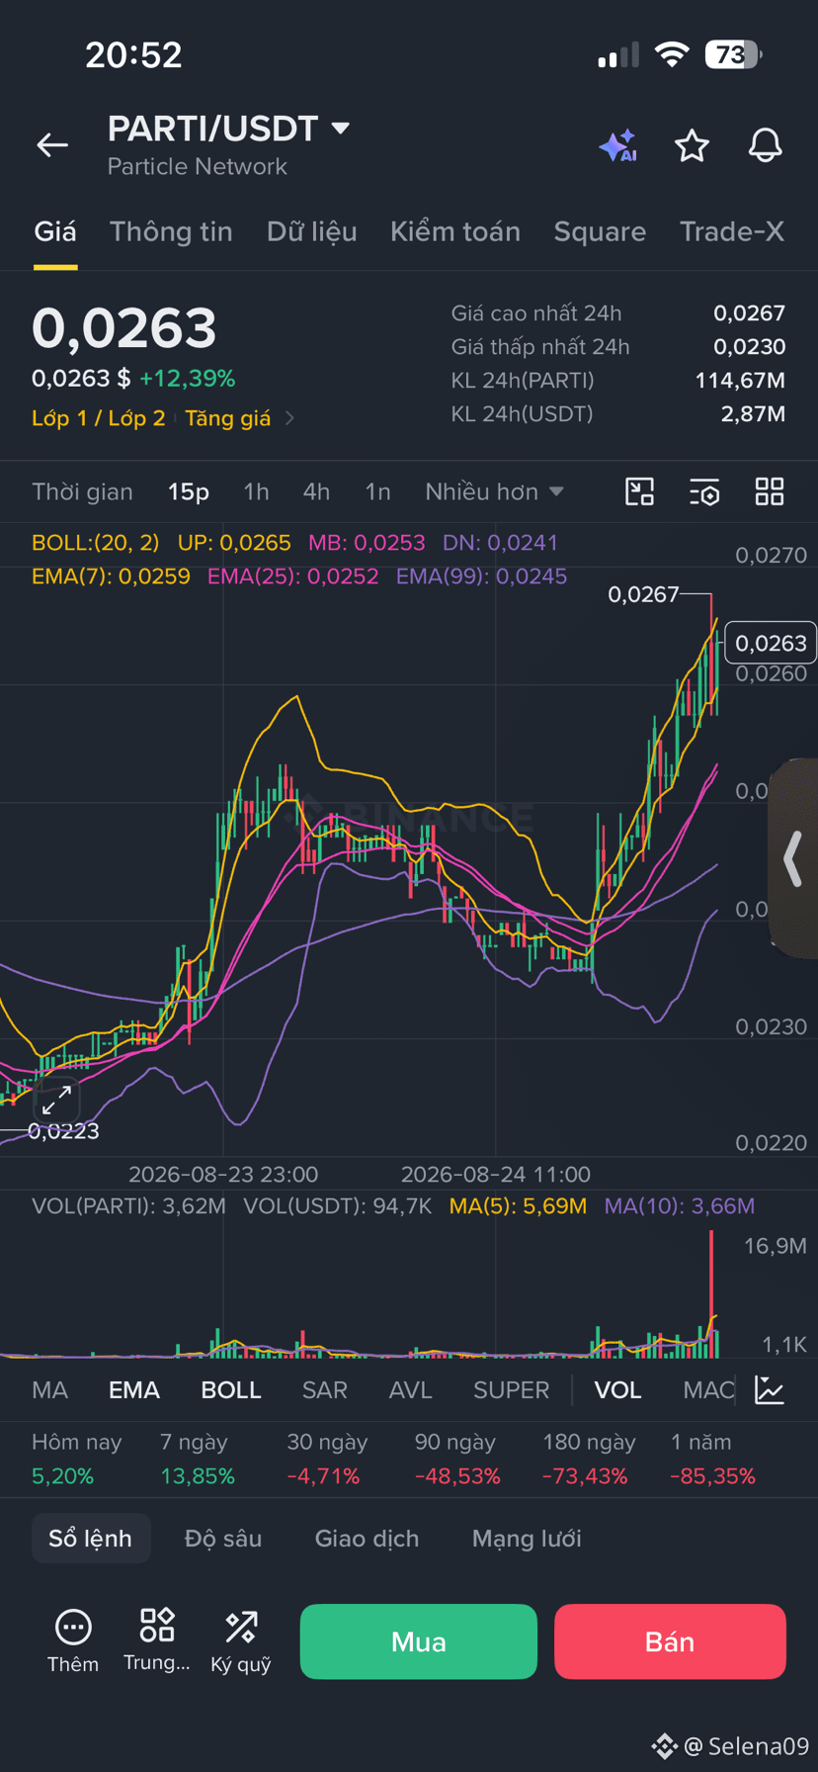Open the chart drawing tools icon
Viewport: 818px width, 1772px height.
pyautogui.click(x=640, y=491)
